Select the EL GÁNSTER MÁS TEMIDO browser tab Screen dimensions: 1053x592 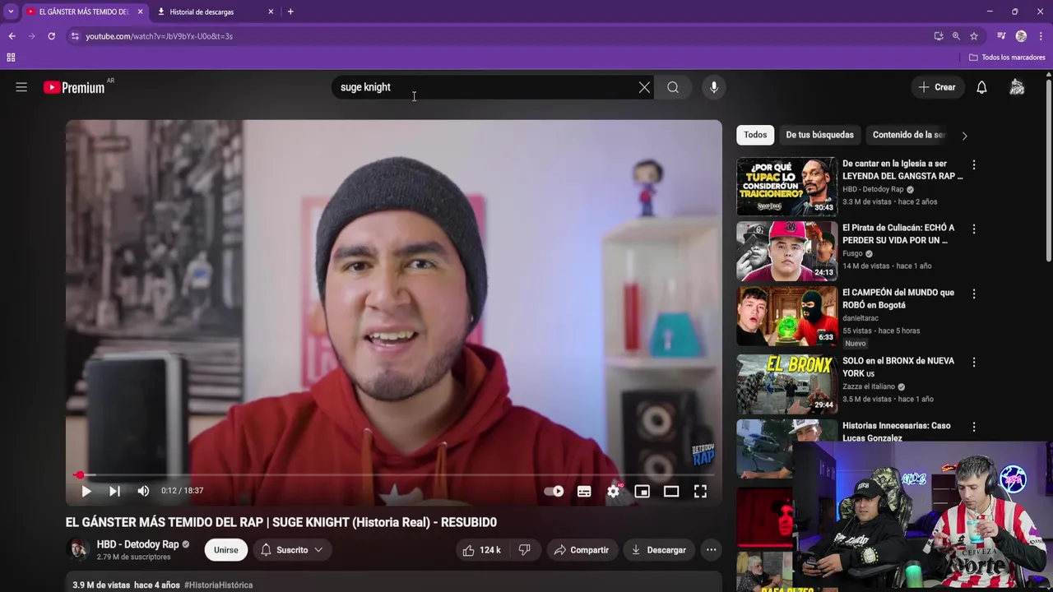[84, 12]
